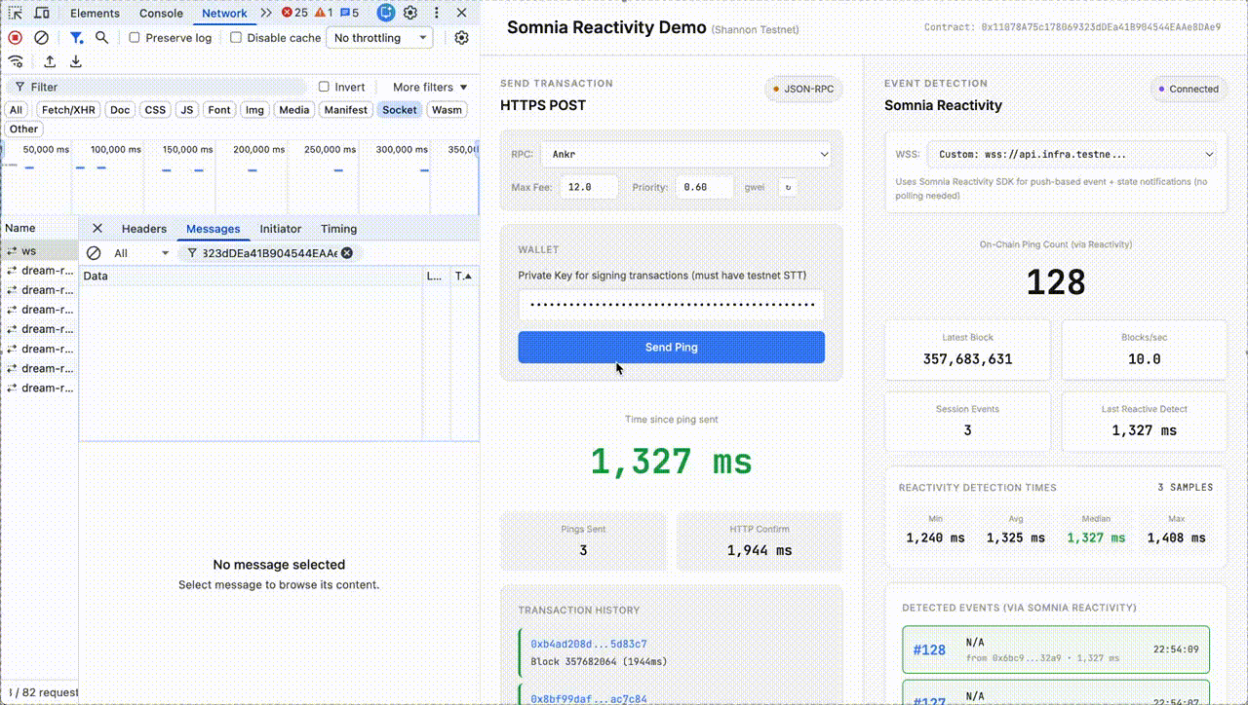Enable Disable cache

[234, 37]
